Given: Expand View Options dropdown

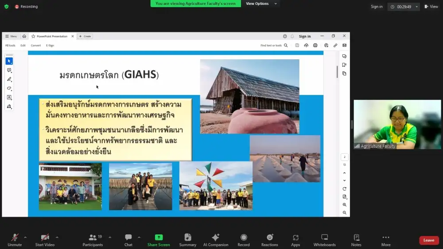Looking at the screenshot, I should tap(261, 4).
